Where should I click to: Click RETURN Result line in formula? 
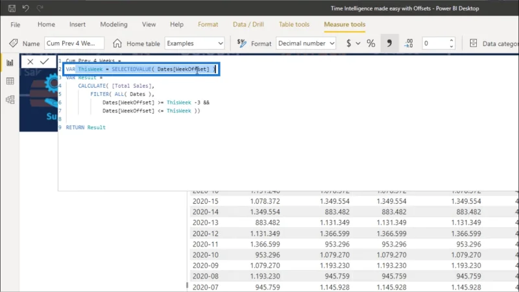coord(86,127)
